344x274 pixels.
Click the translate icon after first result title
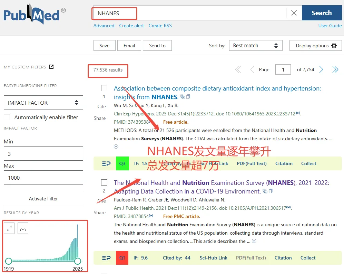point(183,97)
